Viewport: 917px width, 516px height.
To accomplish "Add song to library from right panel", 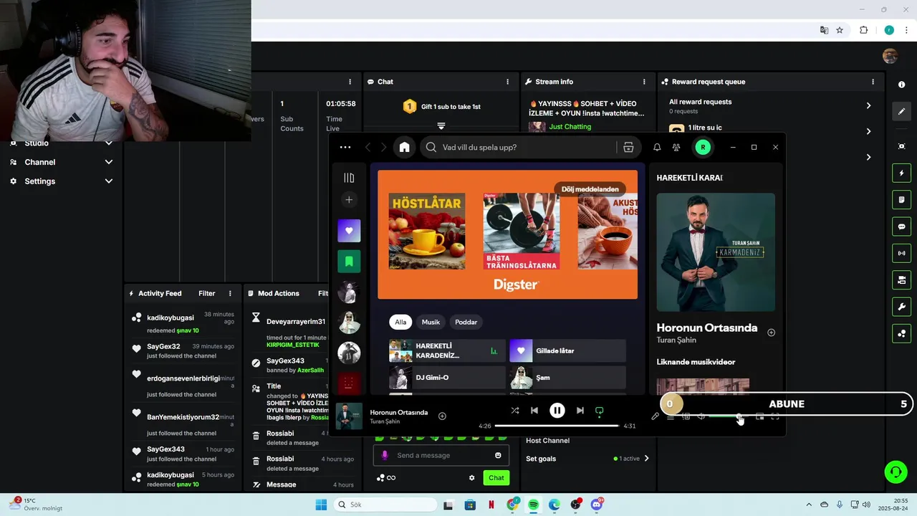I will pos(772,333).
